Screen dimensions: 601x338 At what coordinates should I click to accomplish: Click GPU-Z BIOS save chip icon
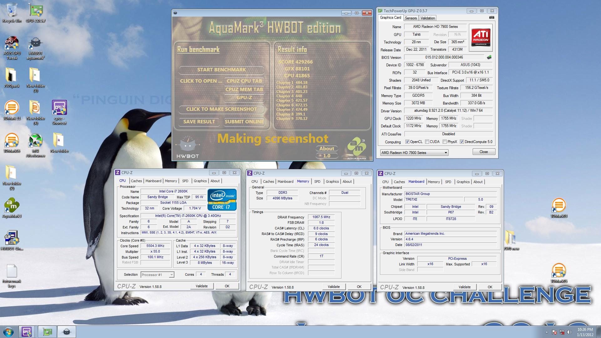tap(489, 57)
